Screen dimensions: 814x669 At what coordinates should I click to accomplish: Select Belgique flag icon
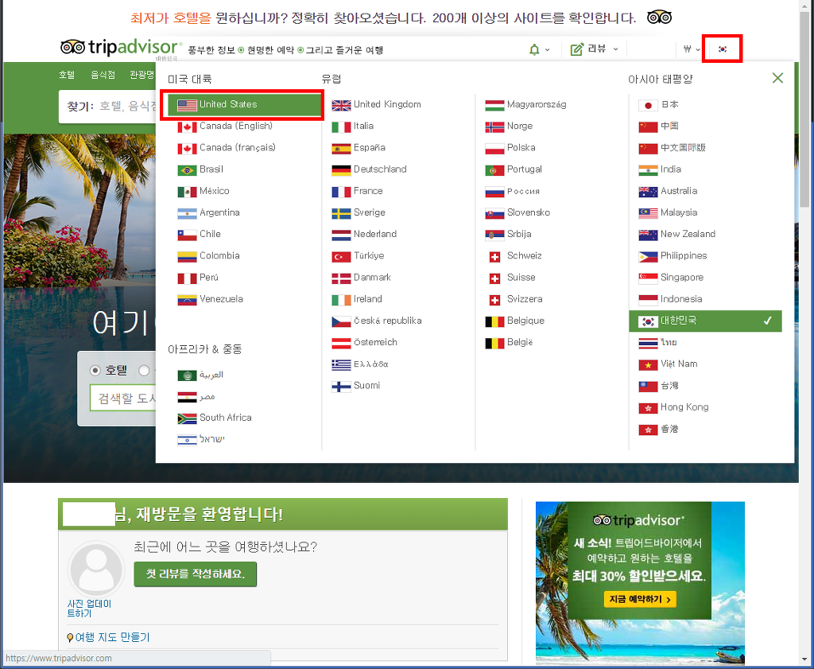point(494,321)
